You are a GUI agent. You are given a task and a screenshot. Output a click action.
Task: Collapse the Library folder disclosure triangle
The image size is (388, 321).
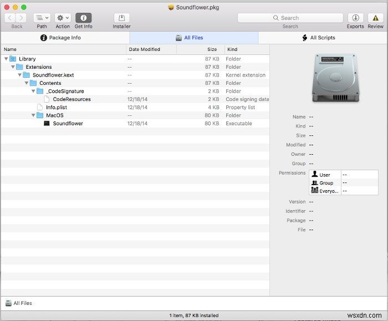(6, 59)
